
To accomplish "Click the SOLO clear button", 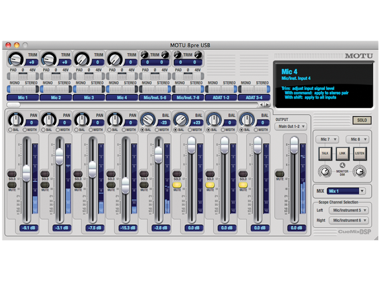I will [362, 121].
